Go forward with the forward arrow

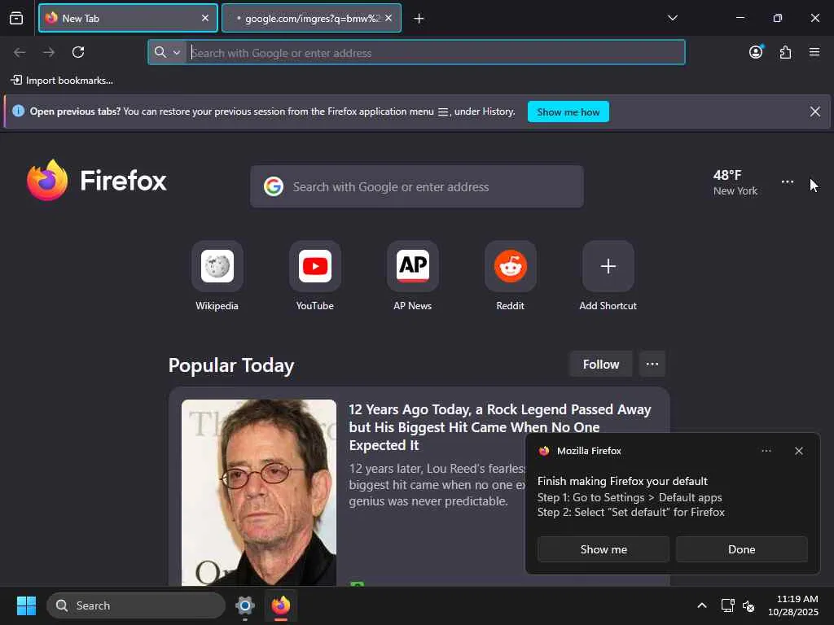point(49,52)
